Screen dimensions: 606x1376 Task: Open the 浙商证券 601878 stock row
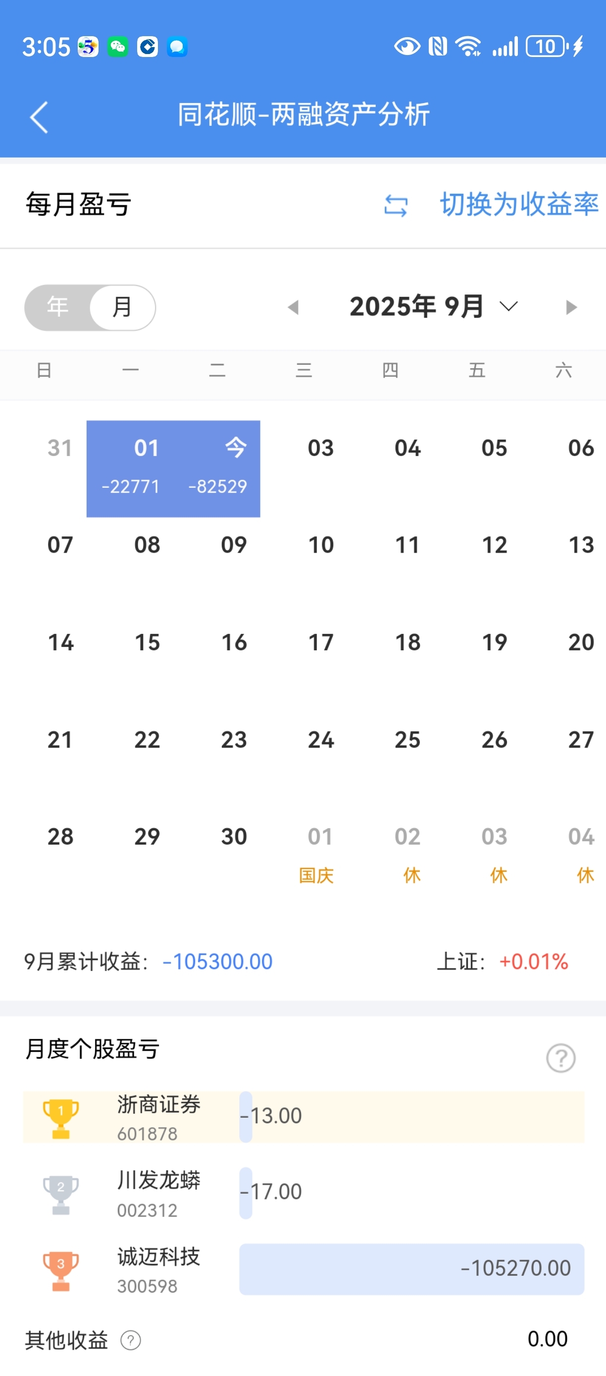[303, 1117]
